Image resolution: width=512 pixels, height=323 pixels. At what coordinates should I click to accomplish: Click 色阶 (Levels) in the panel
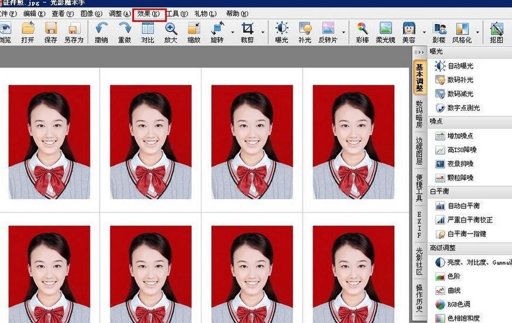pos(448,276)
